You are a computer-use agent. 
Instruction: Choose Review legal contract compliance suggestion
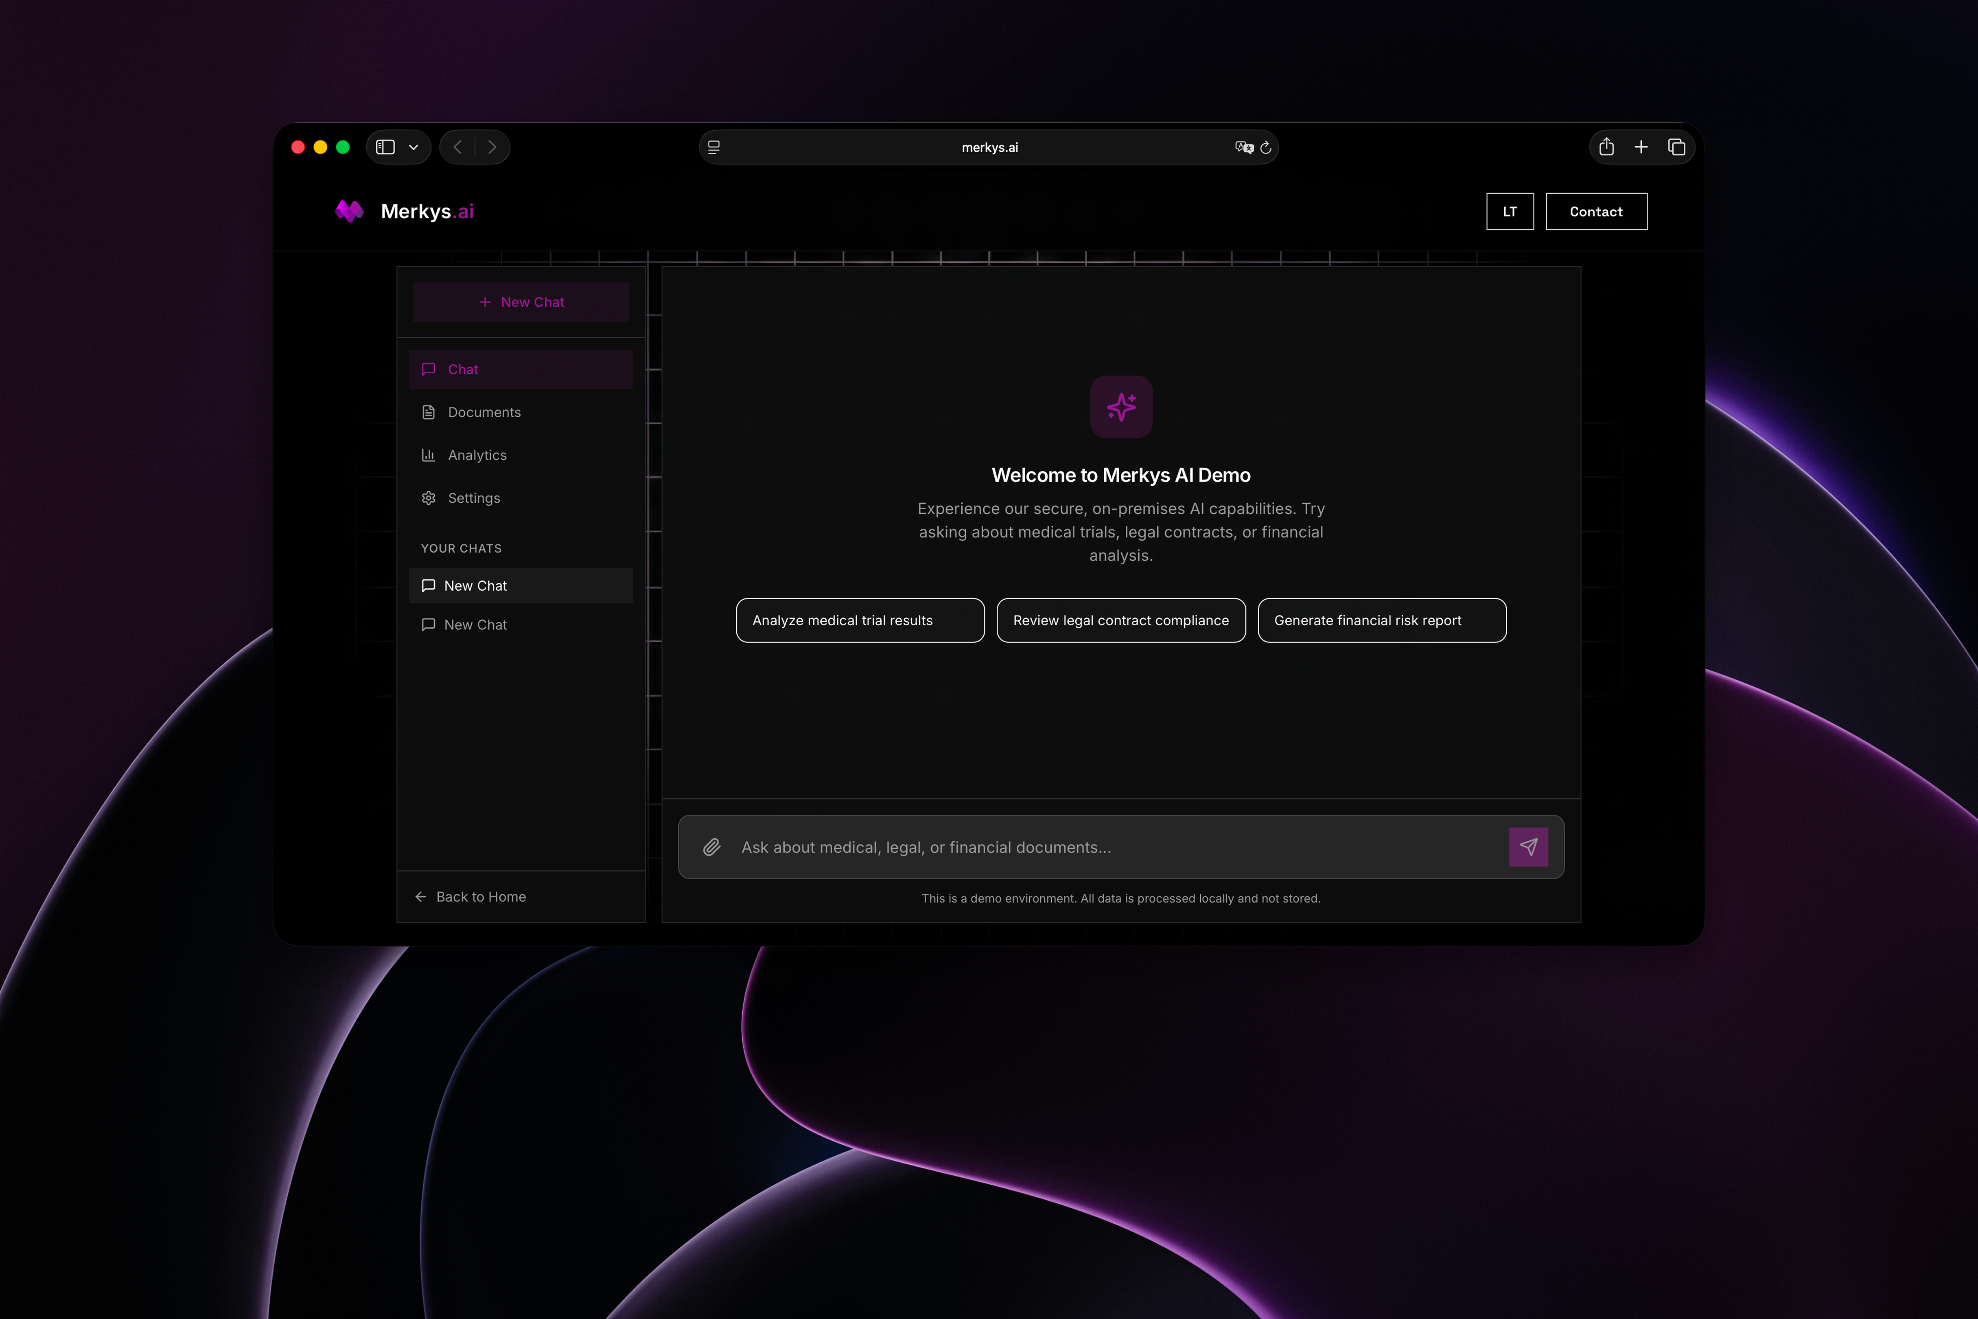[1121, 621]
